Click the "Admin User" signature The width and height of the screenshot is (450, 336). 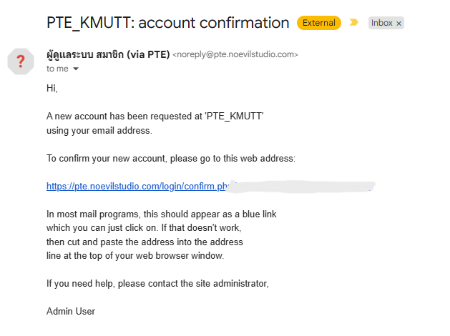click(71, 311)
